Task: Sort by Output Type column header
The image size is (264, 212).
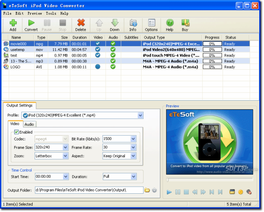Action: point(171,37)
